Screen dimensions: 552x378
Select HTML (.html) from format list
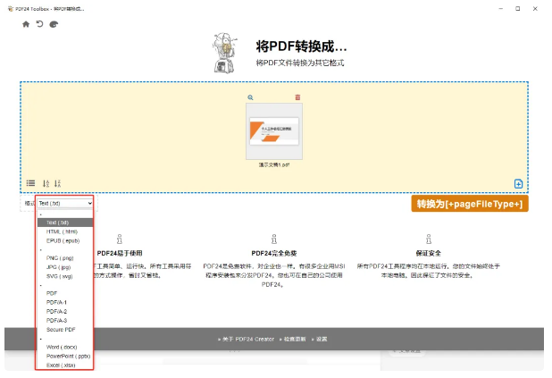click(x=63, y=231)
